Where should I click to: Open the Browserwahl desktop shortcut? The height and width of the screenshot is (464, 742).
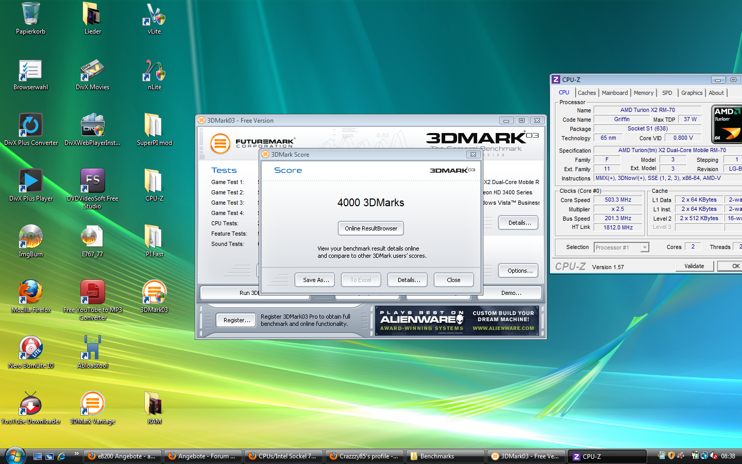(30, 75)
